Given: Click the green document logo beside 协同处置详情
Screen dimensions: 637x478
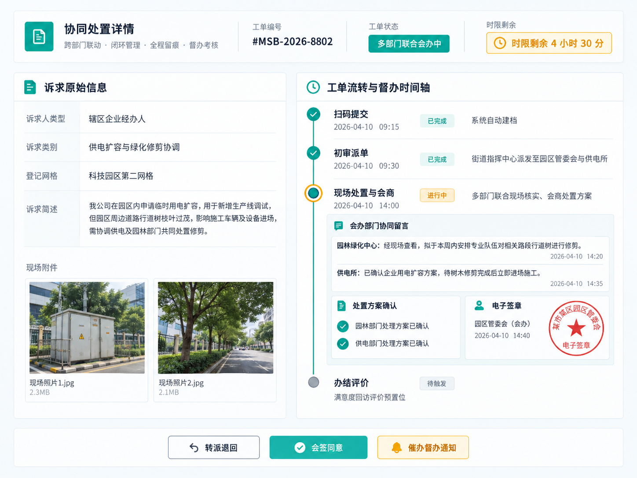Looking at the screenshot, I should click(39, 37).
